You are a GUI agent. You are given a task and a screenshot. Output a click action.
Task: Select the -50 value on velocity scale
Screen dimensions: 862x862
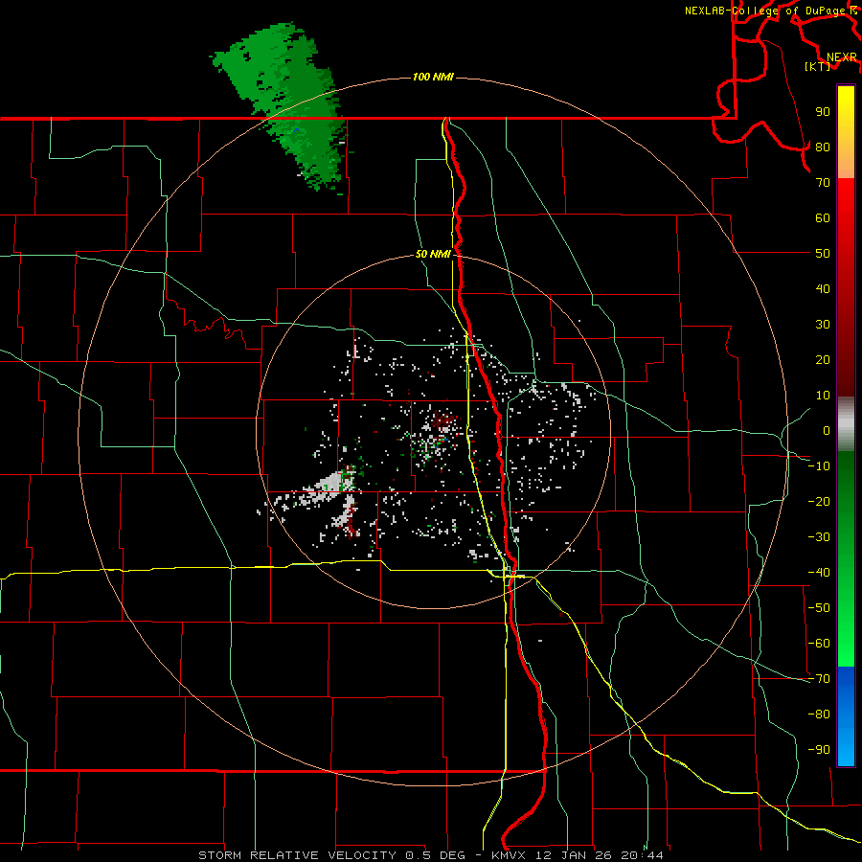[819, 608]
